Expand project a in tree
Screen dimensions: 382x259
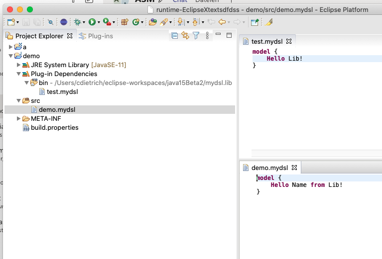pyautogui.click(x=10, y=47)
